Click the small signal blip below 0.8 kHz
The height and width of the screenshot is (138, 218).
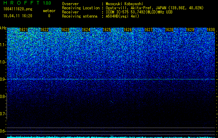[112, 102]
